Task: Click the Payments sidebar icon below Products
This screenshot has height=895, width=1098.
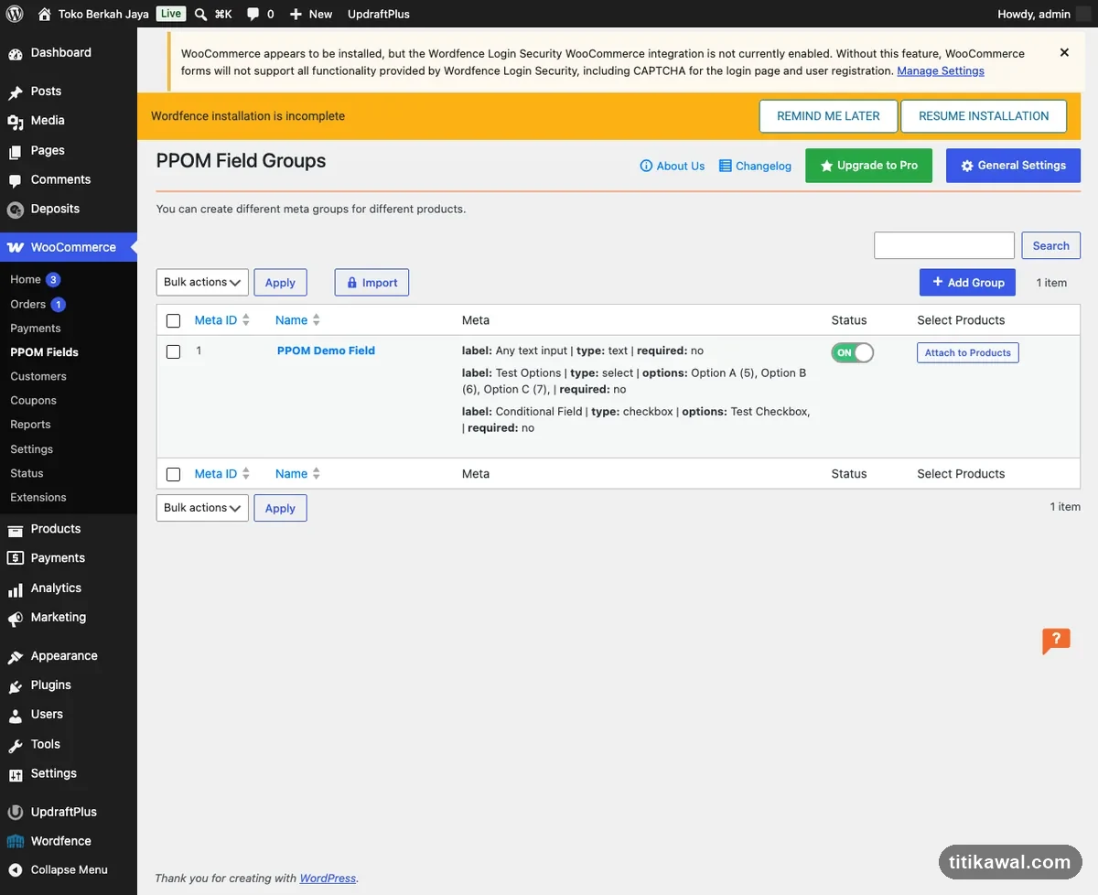Action: point(16,558)
